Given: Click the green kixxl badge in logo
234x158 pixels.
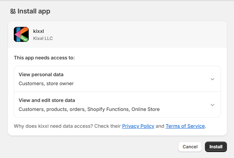Looking at the screenshot, I should tap(25, 38).
